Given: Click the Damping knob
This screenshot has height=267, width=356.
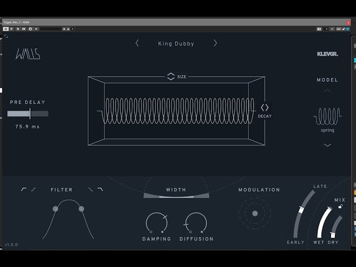Looking at the screenshot, I should [156, 224].
